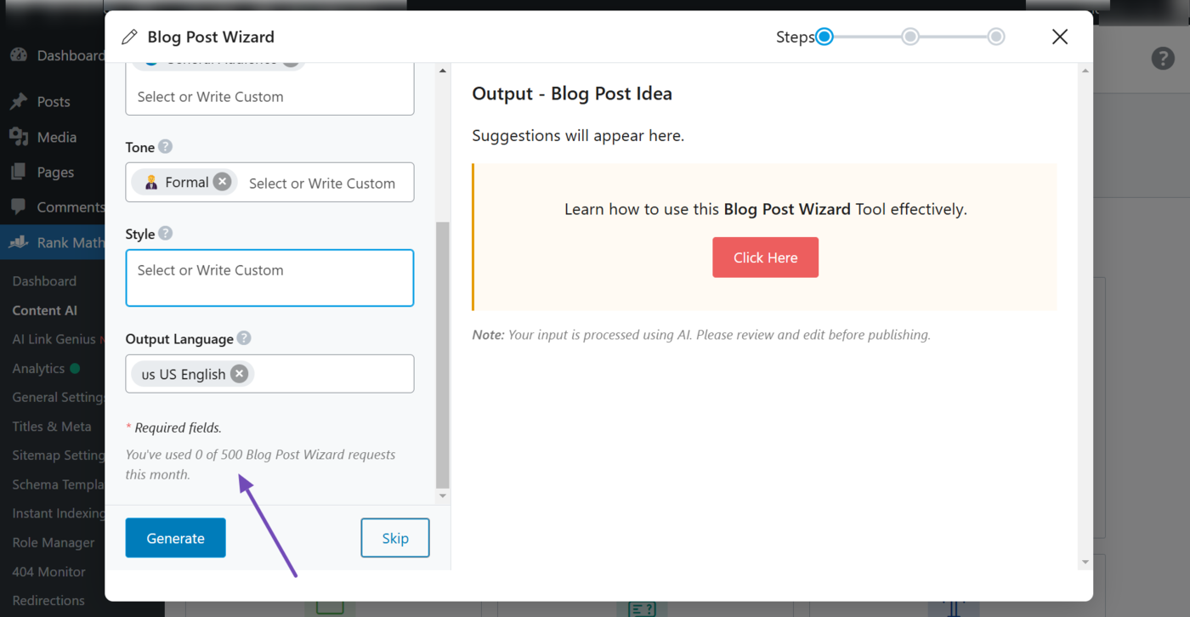This screenshot has width=1190, height=617.
Task: Open Analytics submenu item
Action: (x=38, y=368)
